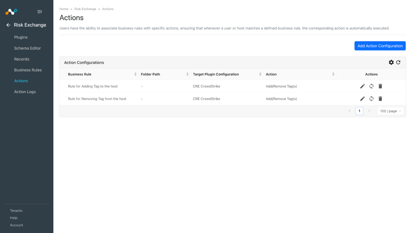Click Add/Remove Tag(s) in Removing Tag row
412x233 pixels.
click(281, 99)
